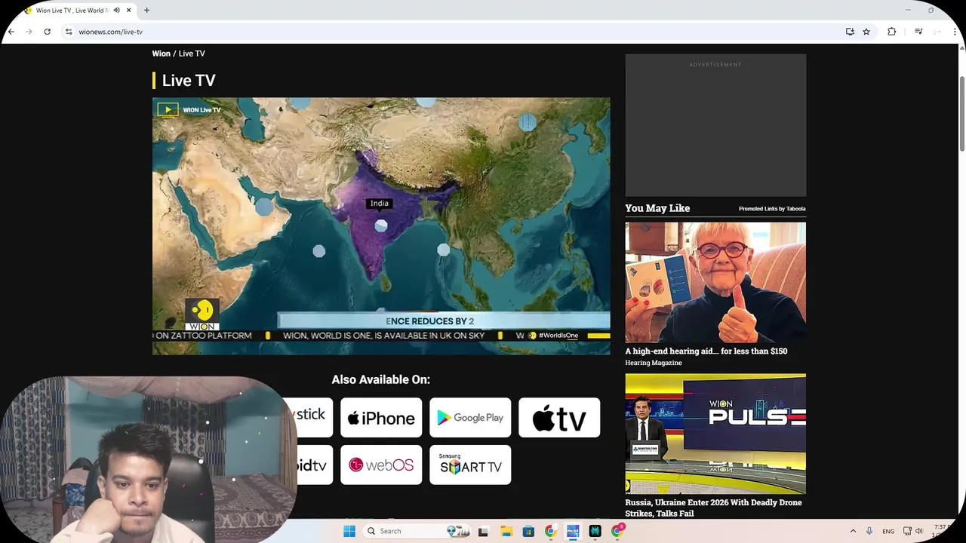
Task: Click Promoted Links by Taboola
Action: coord(772,209)
